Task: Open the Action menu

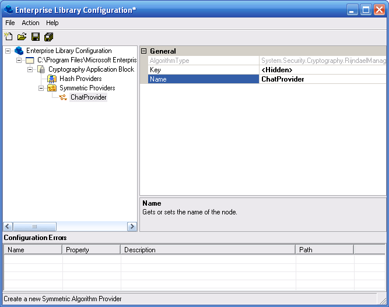Action: (30, 23)
